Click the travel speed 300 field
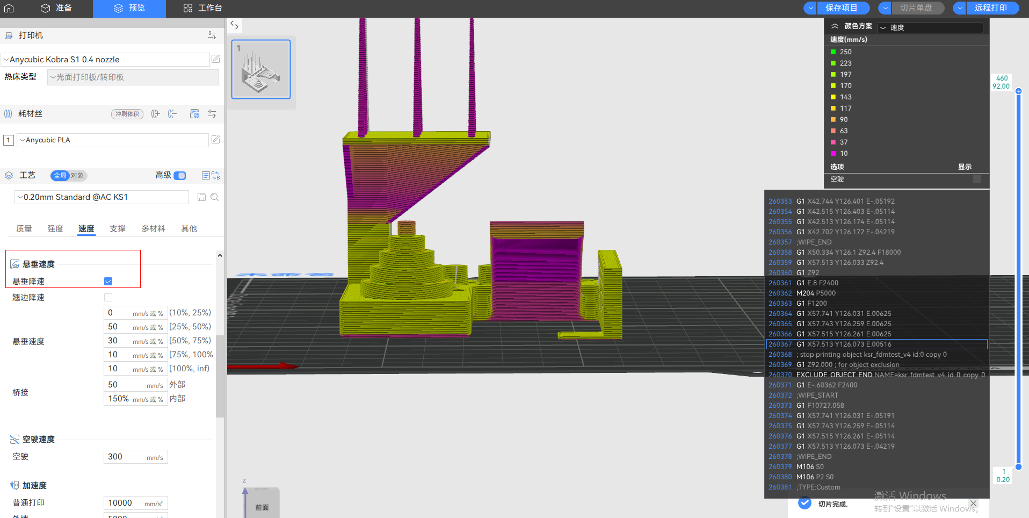The height and width of the screenshot is (518, 1029). [136, 457]
